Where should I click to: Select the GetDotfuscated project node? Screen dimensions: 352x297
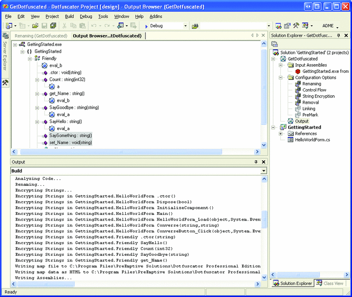click(x=302, y=59)
